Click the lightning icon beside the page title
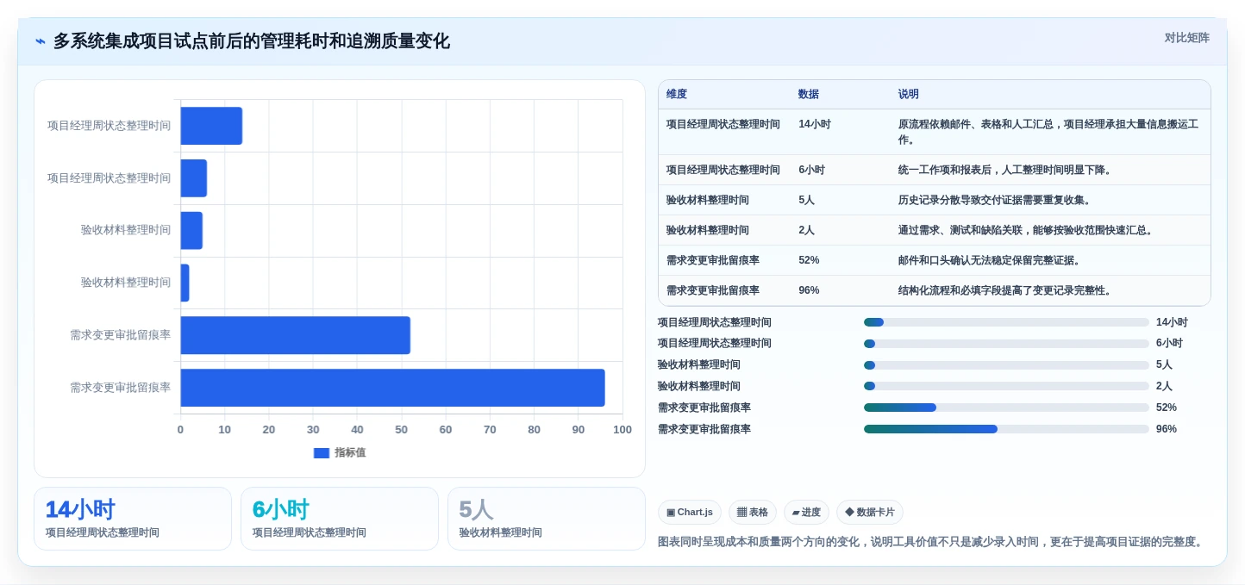Image resolution: width=1245 pixels, height=585 pixels. [41, 41]
